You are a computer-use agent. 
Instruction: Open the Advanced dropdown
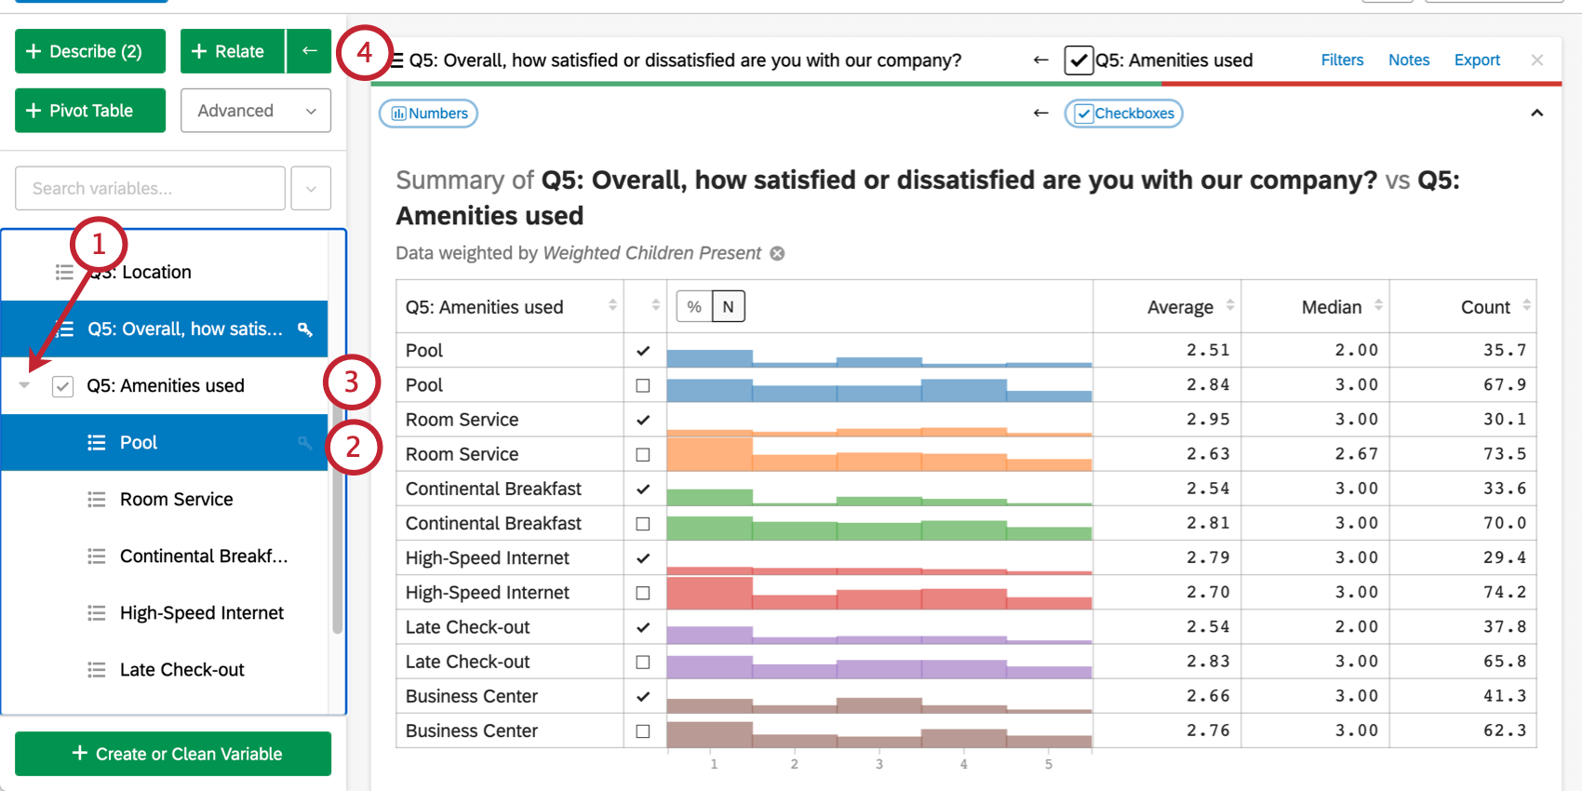[x=256, y=111]
